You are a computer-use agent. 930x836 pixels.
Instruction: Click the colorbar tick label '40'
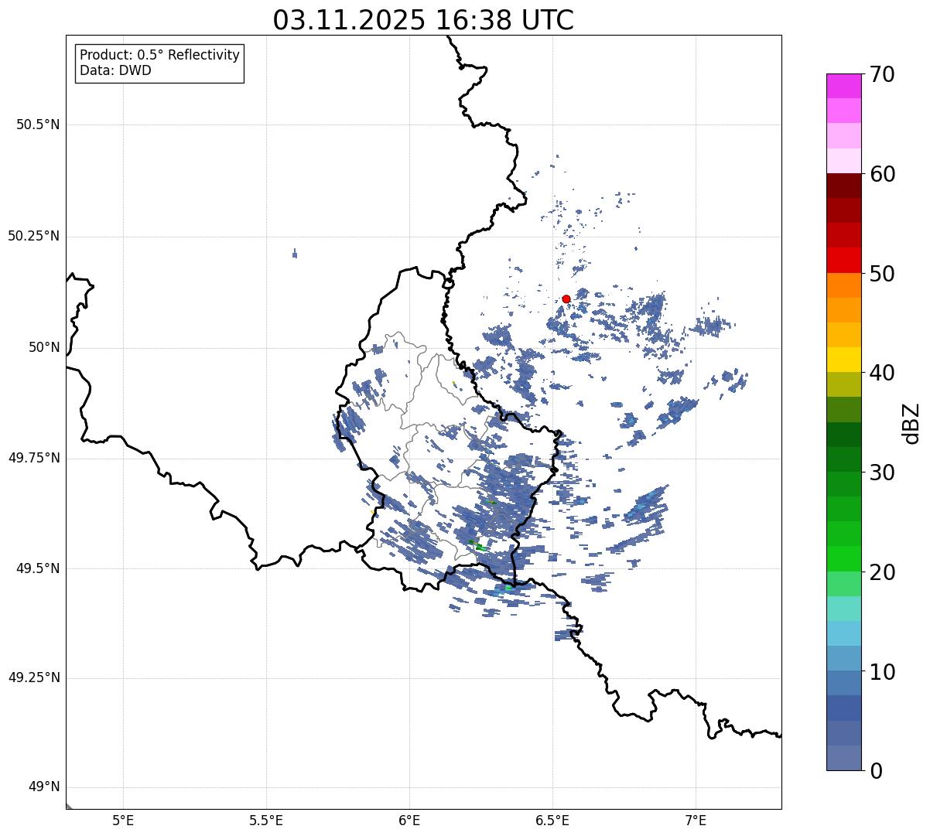click(x=882, y=373)
